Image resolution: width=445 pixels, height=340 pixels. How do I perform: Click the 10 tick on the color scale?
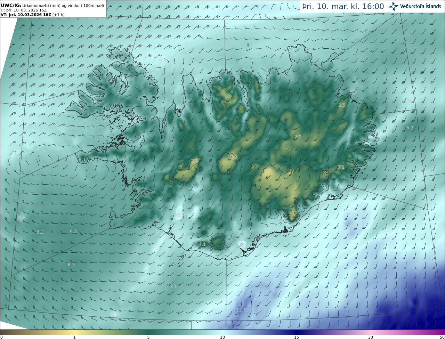pyautogui.click(x=222, y=337)
